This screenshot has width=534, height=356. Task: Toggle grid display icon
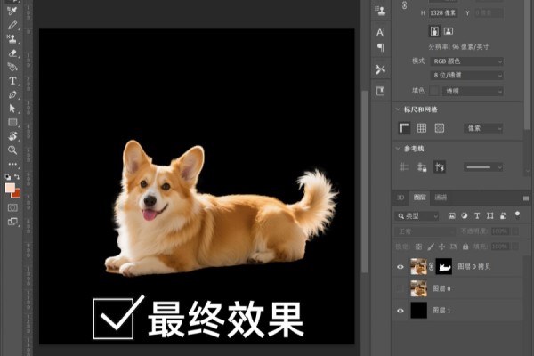coord(422,128)
